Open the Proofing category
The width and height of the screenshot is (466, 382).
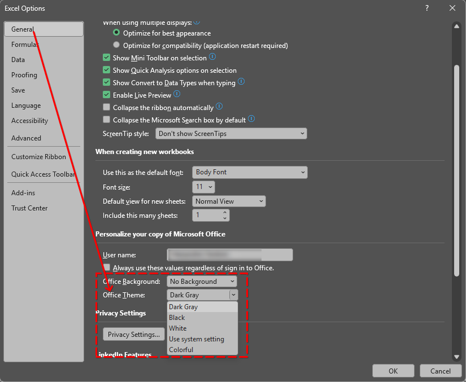coord(43,75)
